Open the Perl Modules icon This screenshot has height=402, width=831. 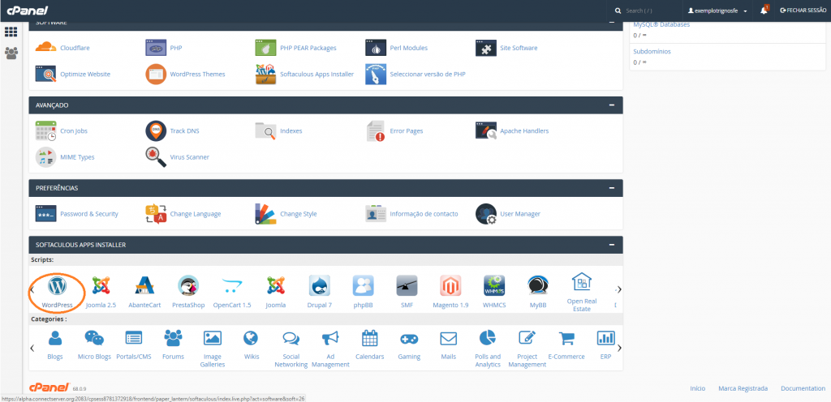[376, 48]
